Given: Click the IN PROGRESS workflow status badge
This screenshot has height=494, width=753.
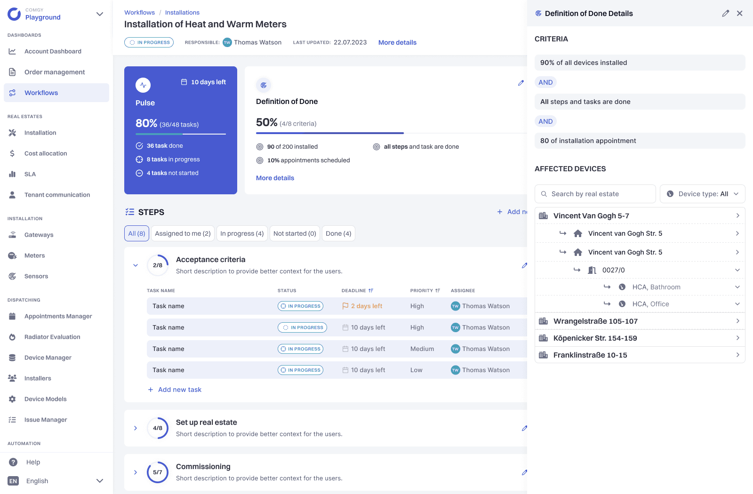Looking at the screenshot, I should 149,42.
